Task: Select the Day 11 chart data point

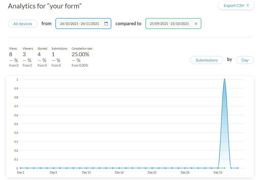Action: coord(86,168)
